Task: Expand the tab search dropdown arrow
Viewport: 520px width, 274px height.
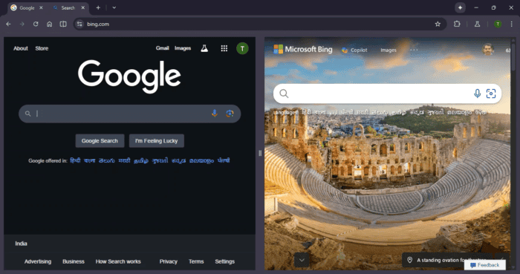Action: tap(114, 7)
